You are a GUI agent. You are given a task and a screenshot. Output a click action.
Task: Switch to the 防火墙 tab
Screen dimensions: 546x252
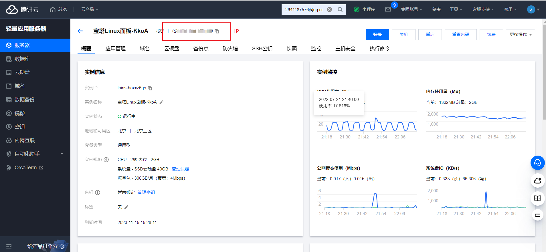(x=230, y=49)
